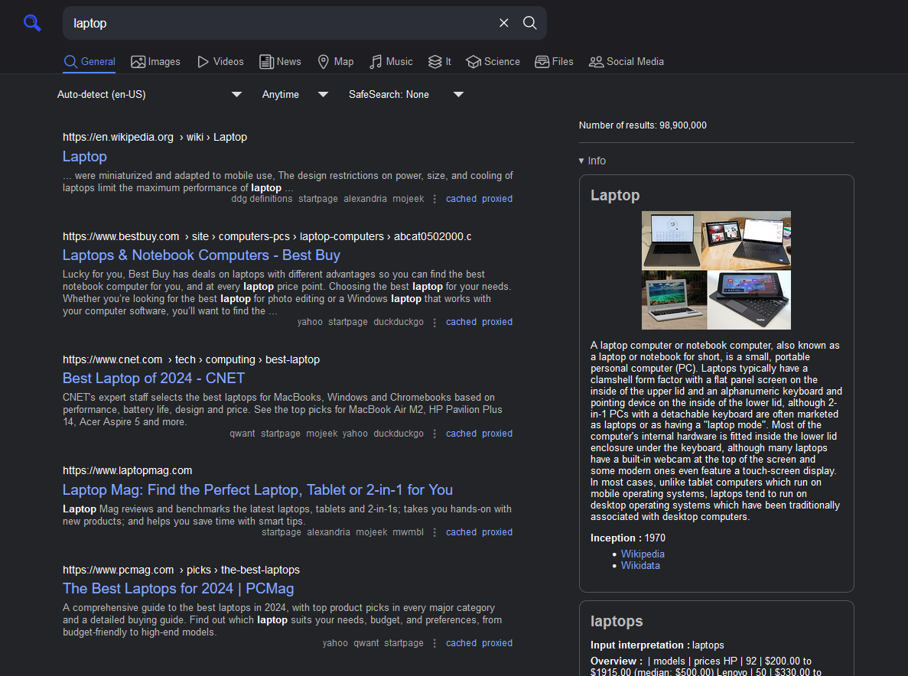Click the search submit magnifier icon
Viewport: 908px width, 676px height.
(529, 23)
